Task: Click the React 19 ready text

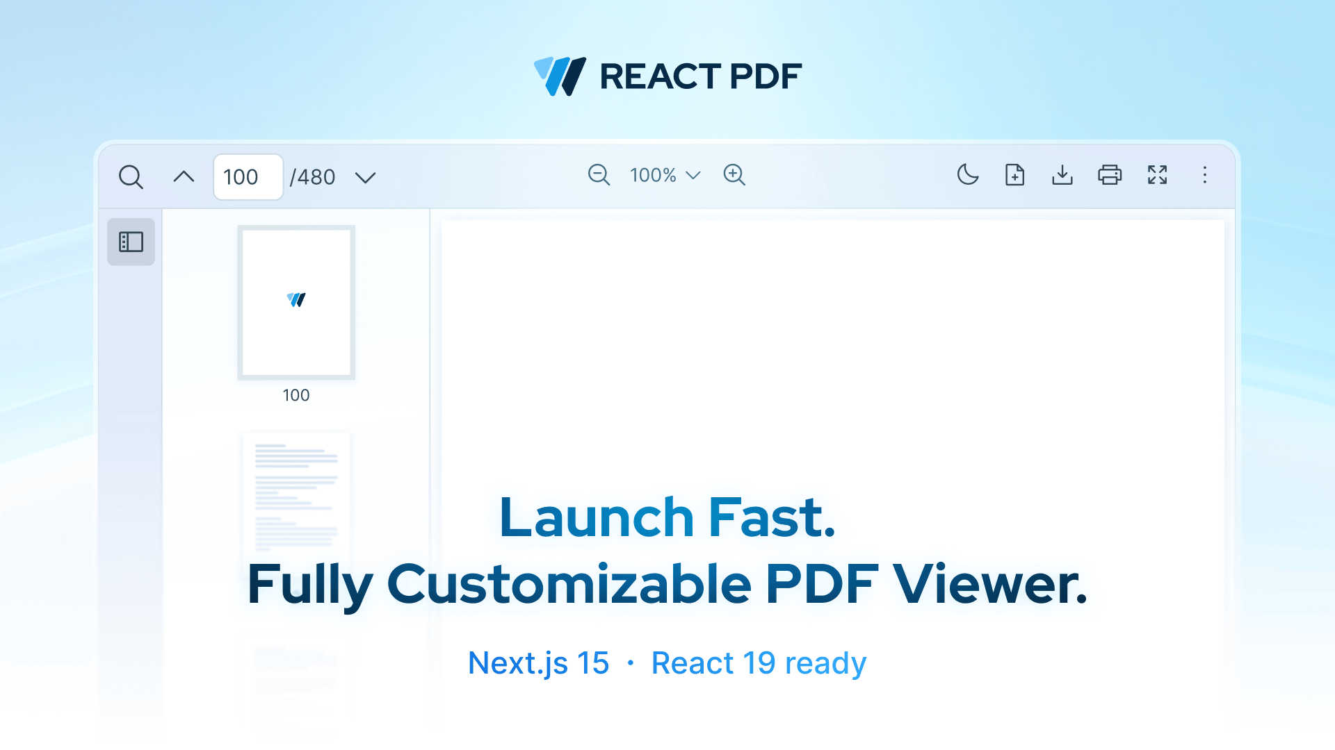Action: pyautogui.click(x=759, y=663)
